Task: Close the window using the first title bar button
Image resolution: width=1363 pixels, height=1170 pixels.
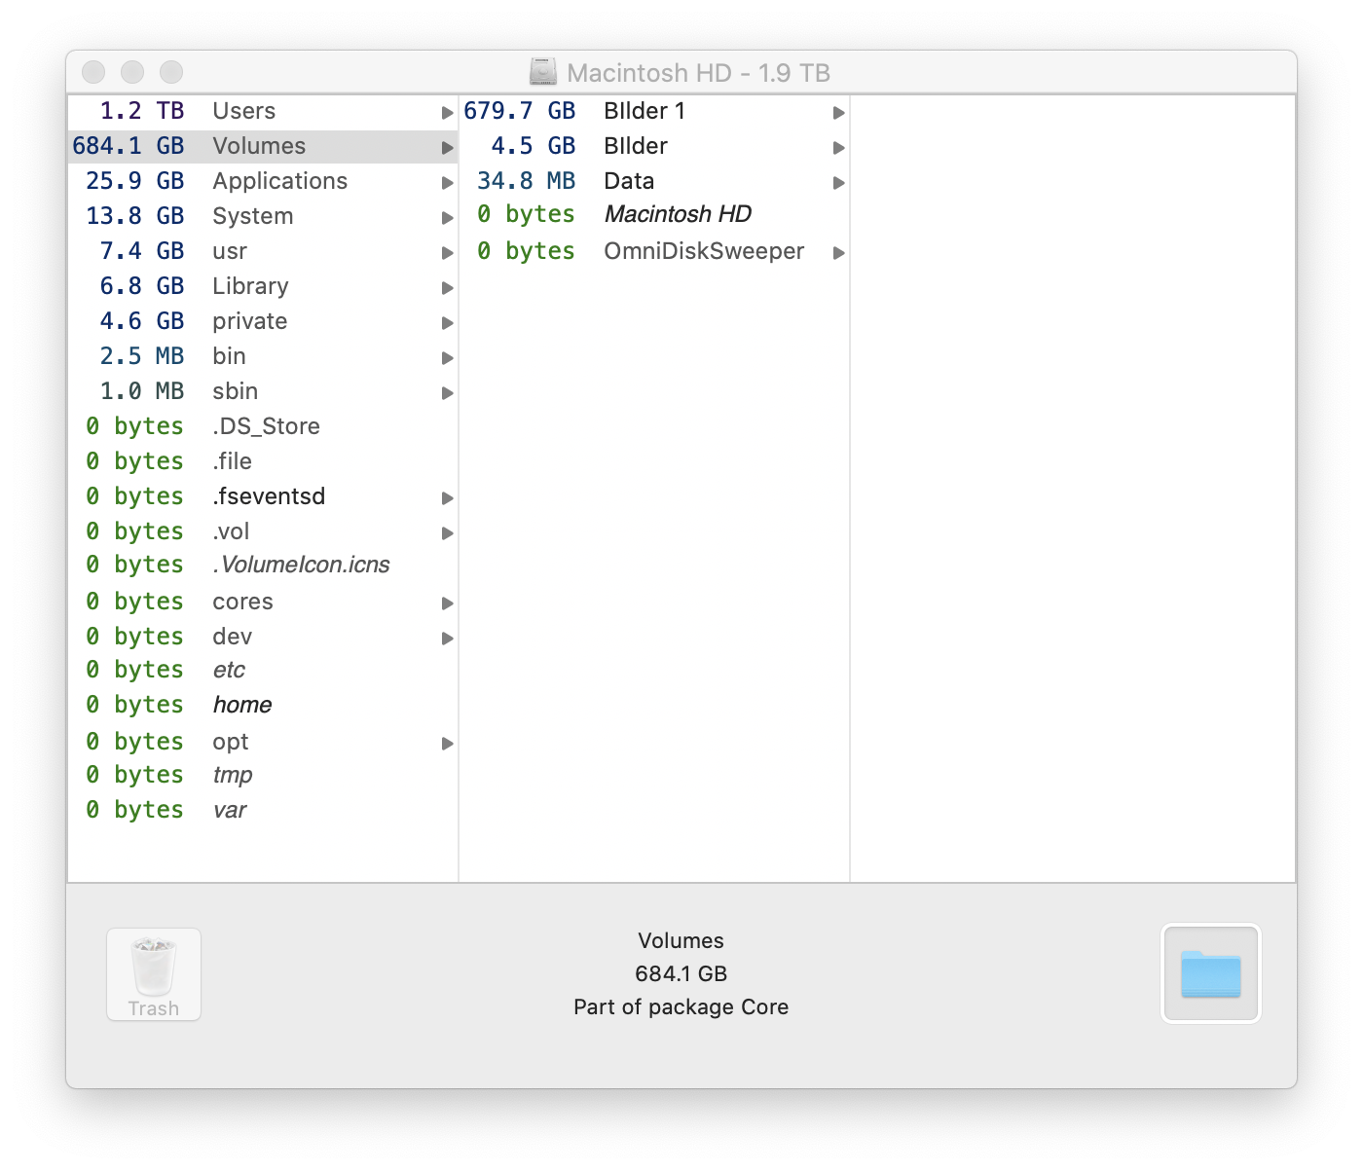Action: click(93, 72)
